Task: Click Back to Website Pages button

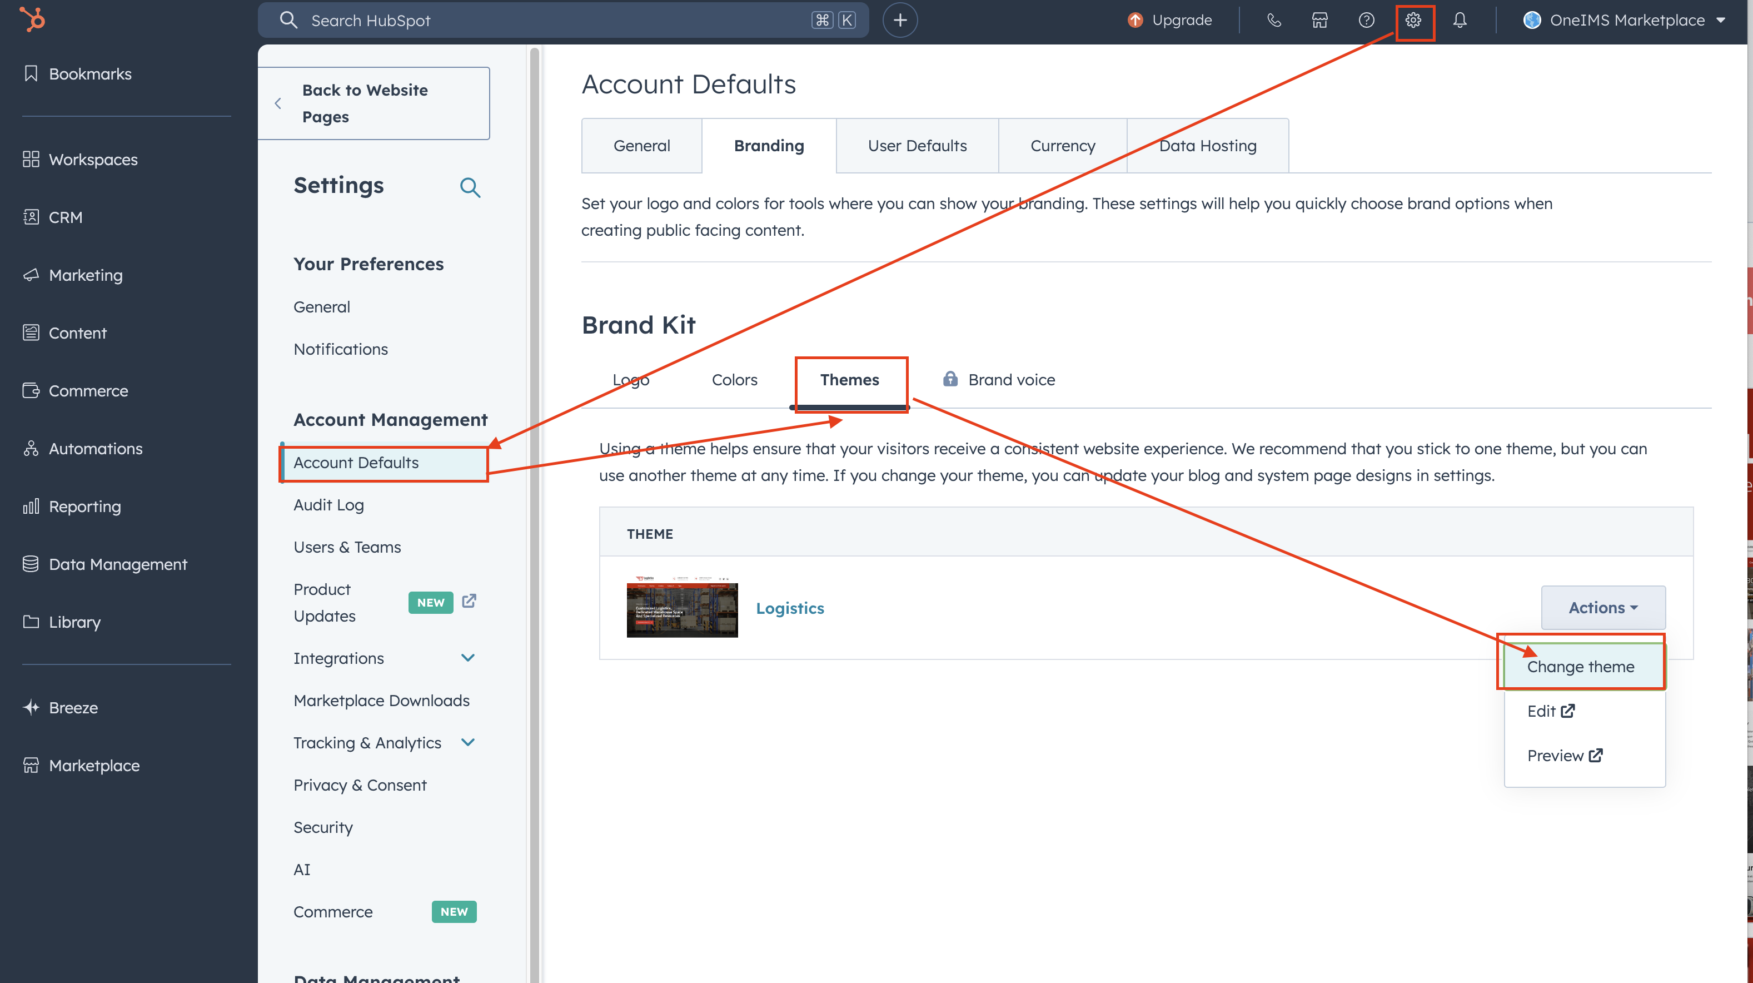Action: (x=373, y=103)
